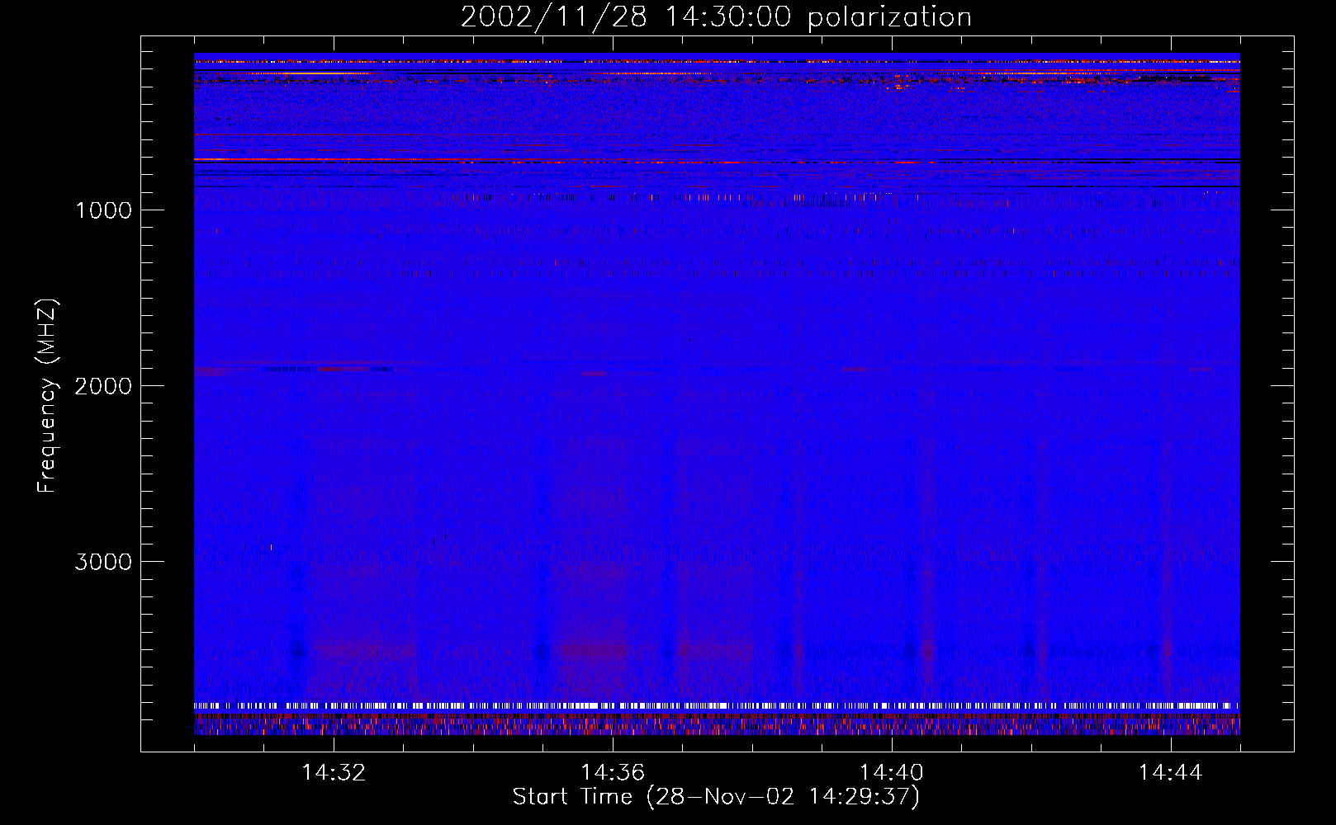Click the 2000 frequency tick label
This screenshot has width=1336, height=825.
(x=103, y=386)
